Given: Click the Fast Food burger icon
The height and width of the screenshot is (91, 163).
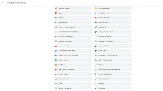Looking at the screenshot, I should click(56, 65).
